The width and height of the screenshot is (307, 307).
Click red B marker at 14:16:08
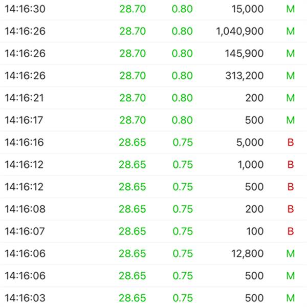(x=291, y=209)
